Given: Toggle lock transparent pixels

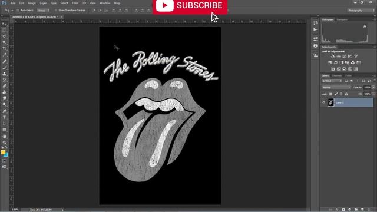Looking at the screenshot, I should click(331, 94).
